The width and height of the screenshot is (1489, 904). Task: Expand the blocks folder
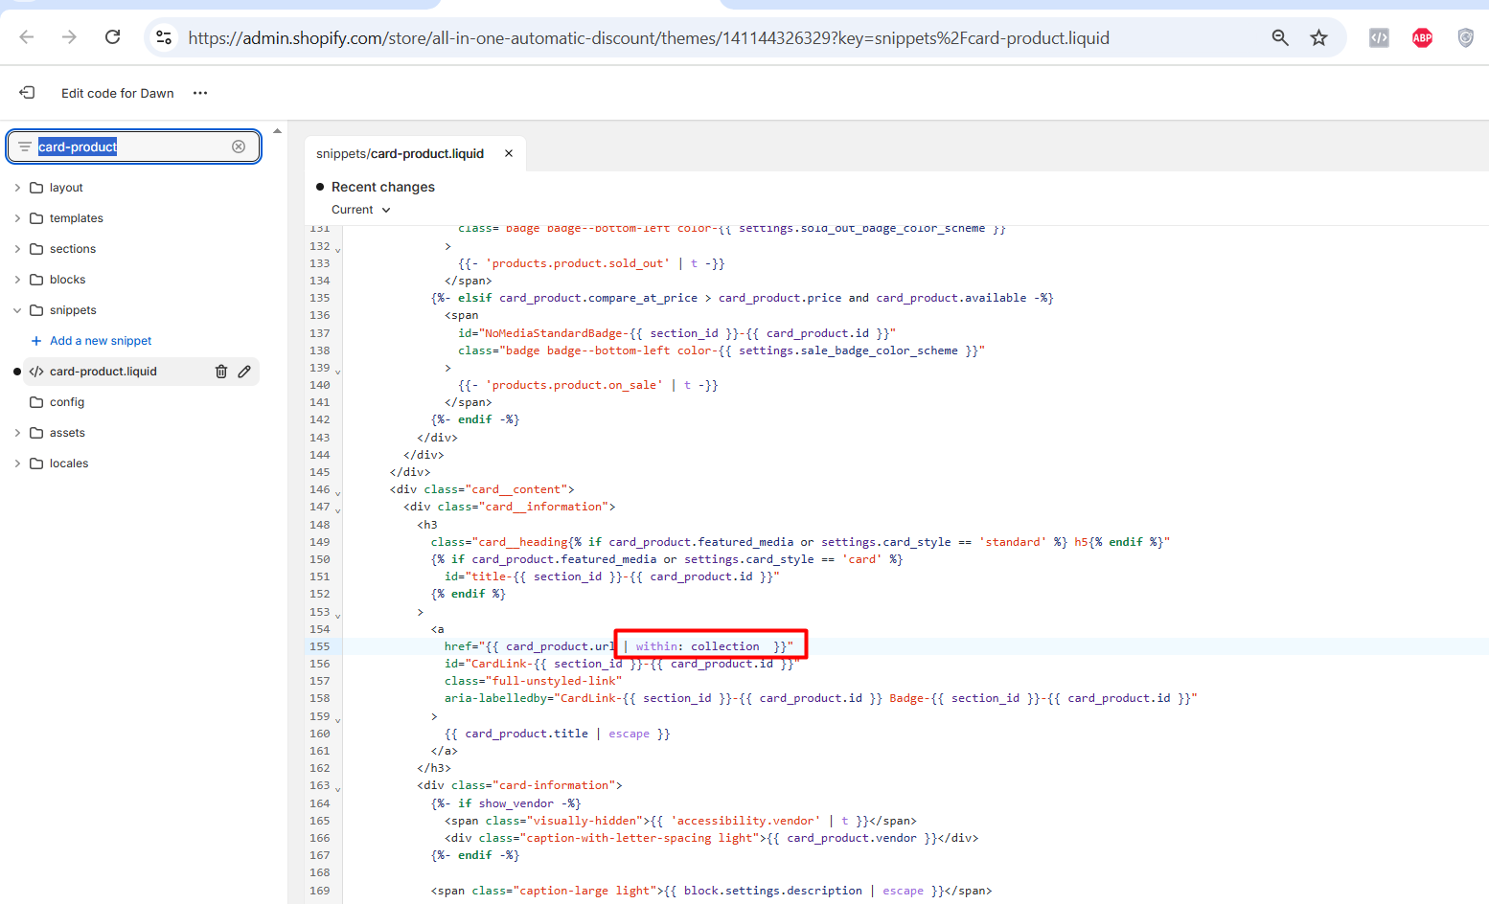[x=17, y=280]
